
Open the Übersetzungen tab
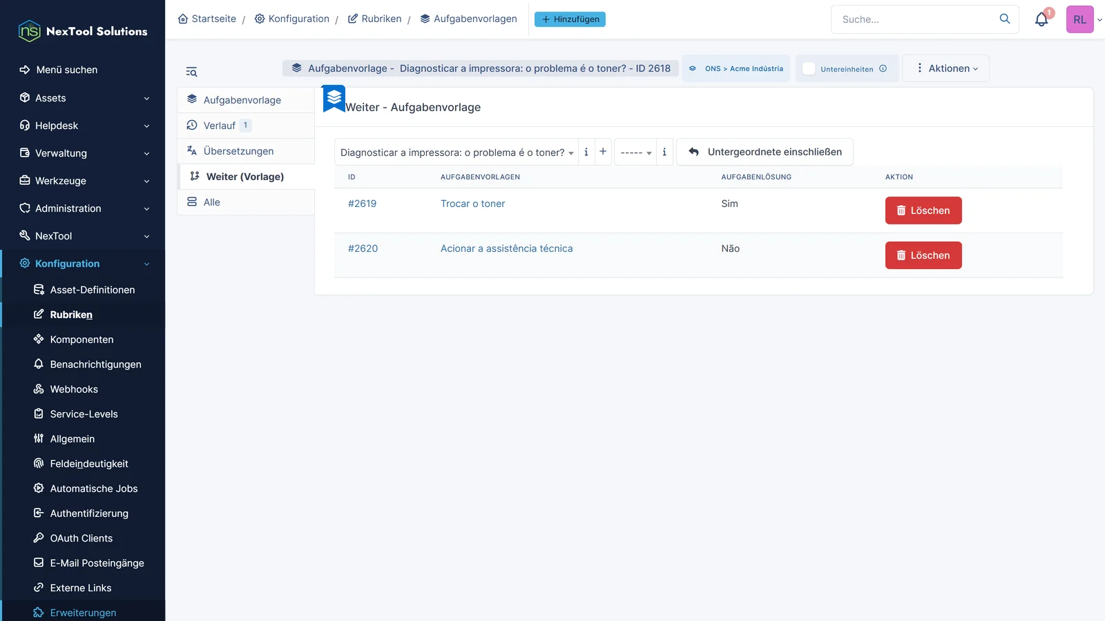click(x=246, y=151)
